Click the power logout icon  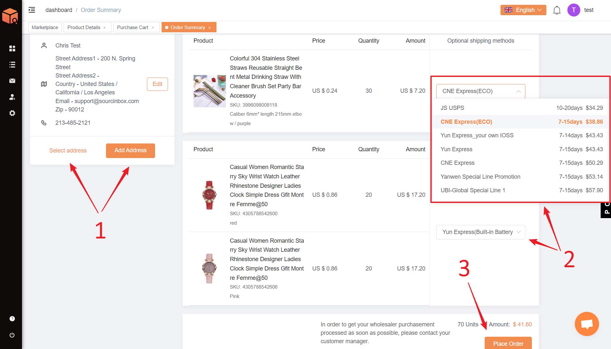click(x=12, y=335)
